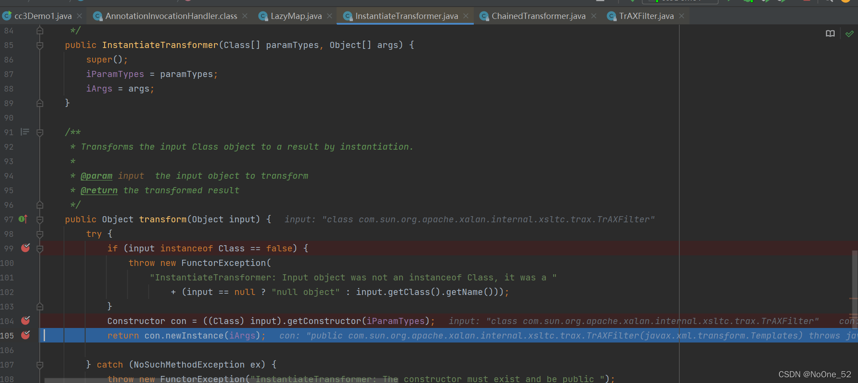This screenshot has width=858, height=383.
Task: Click the horizontal scrollbar at the bottom
Action: [221, 380]
